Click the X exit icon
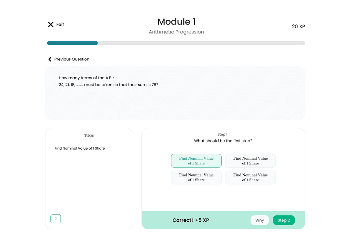Viewport: 353px width, 251px height. tap(51, 24)
